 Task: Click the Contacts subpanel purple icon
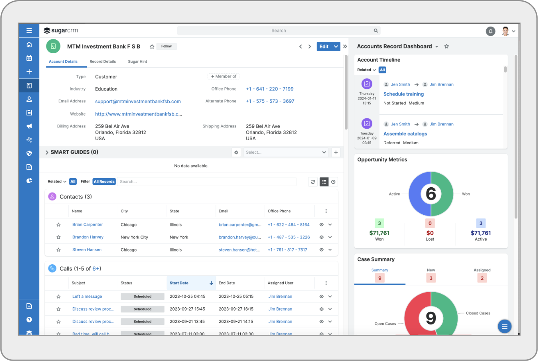pyautogui.click(x=52, y=197)
